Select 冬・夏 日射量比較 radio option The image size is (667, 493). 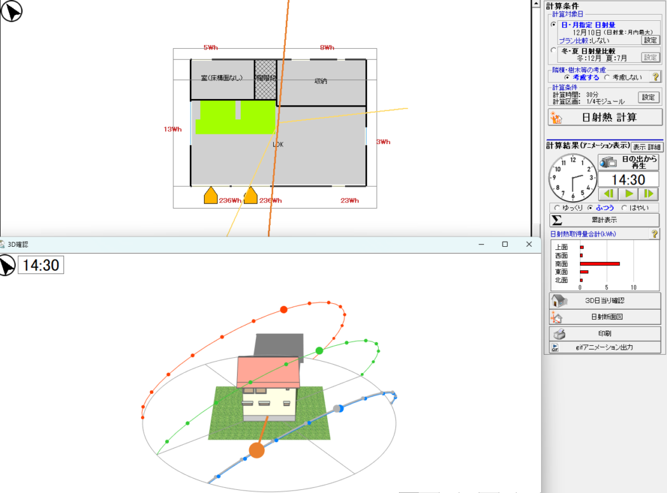(553, 50)
